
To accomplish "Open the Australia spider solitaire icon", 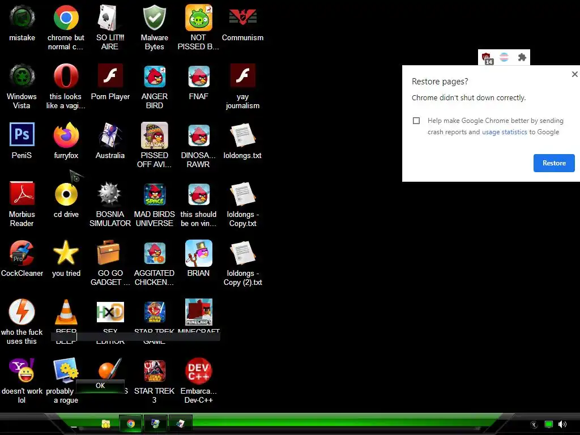I will 110,135.
